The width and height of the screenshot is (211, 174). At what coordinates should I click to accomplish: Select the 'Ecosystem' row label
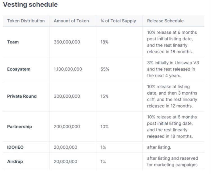point(19,69)
